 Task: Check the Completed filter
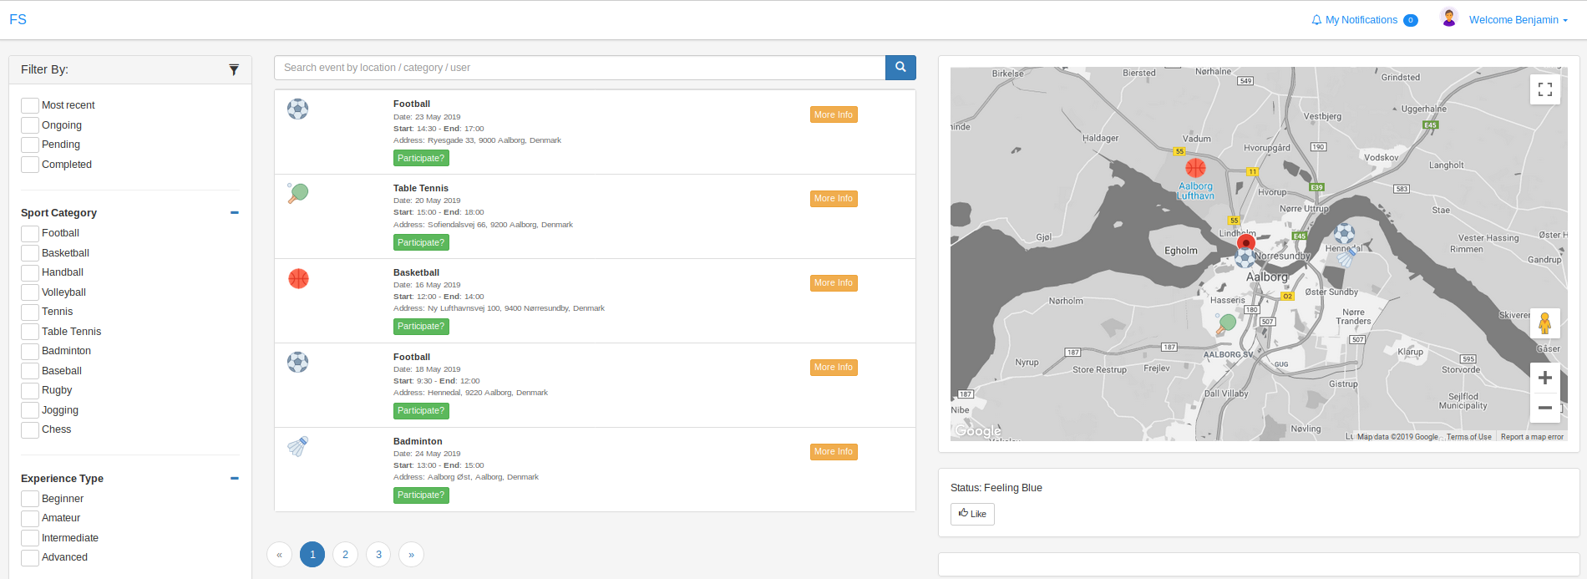point(29,165)
